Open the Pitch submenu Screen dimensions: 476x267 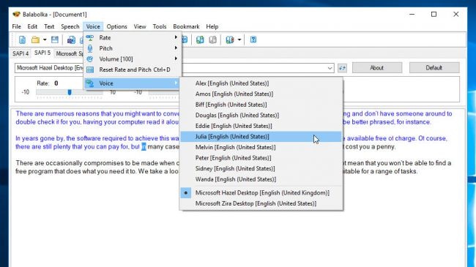point(133,48)
